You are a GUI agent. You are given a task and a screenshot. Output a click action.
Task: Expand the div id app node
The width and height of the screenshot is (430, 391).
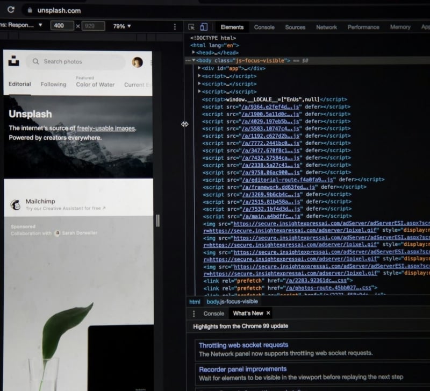pyautogui.click(x=199, y=68)
